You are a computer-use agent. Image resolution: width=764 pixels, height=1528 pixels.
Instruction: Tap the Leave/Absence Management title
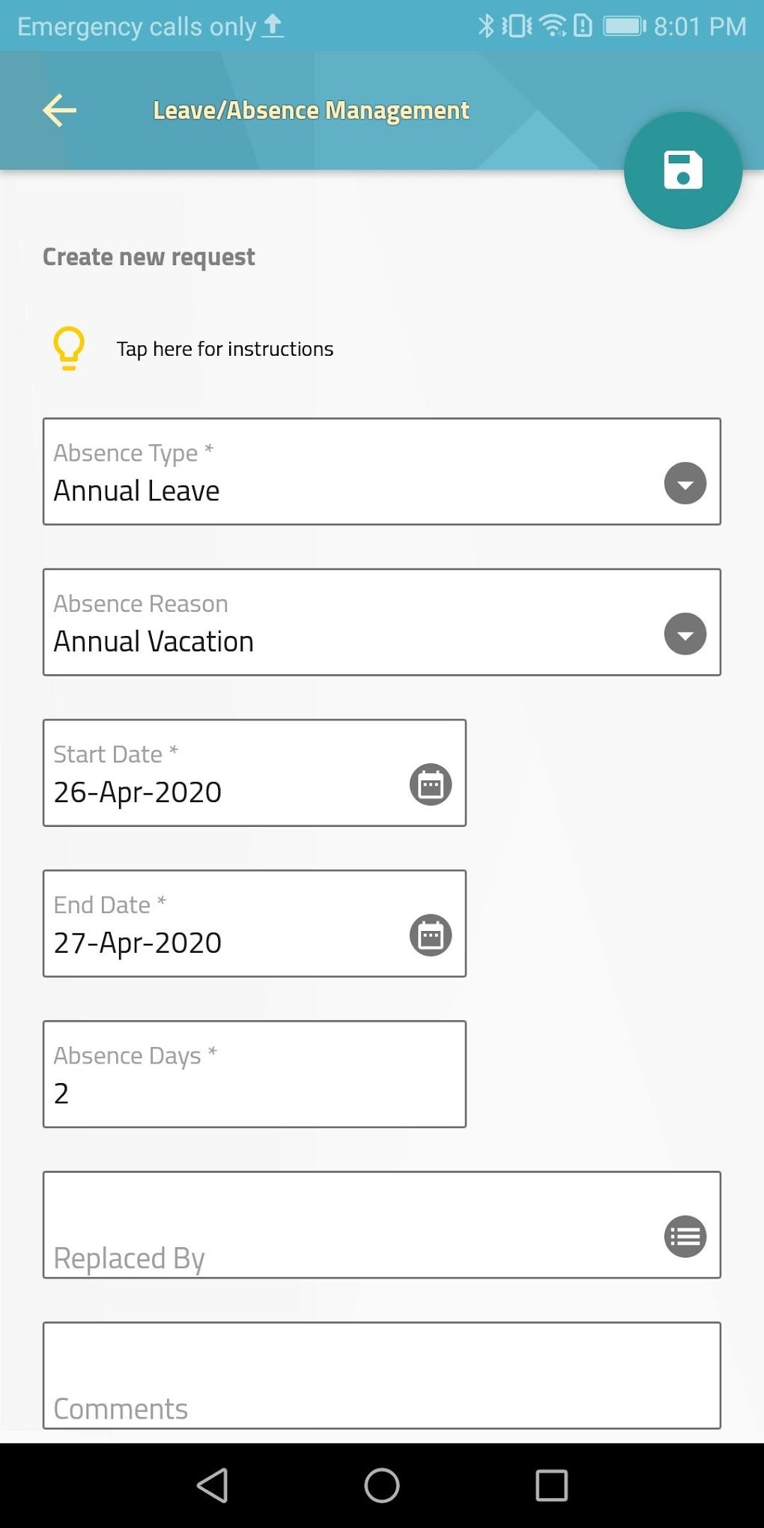(311, 111)
